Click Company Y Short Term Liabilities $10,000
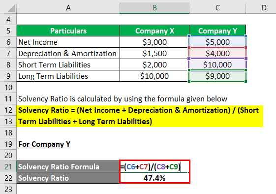276x194 pixels. click(217, 65)
